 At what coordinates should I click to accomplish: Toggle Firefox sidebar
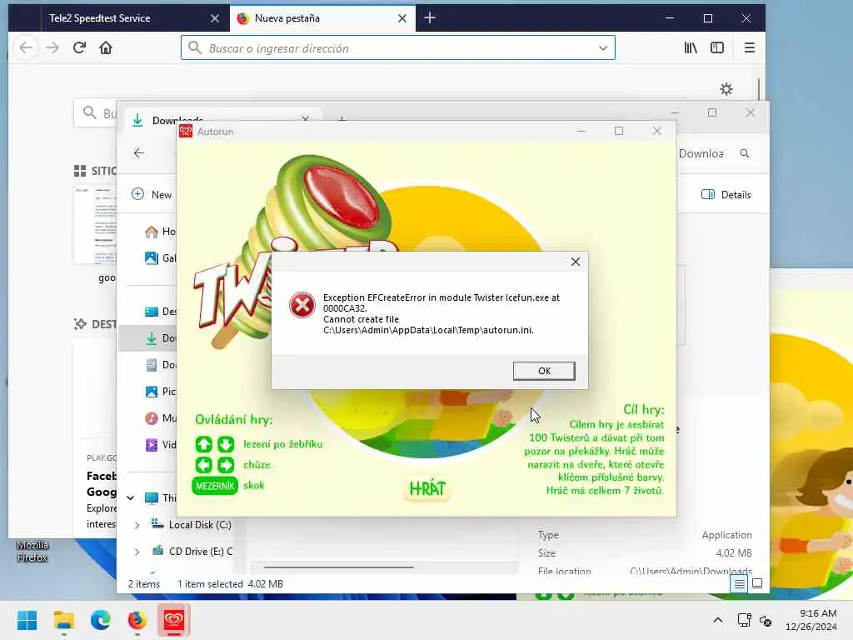[717, 47]
